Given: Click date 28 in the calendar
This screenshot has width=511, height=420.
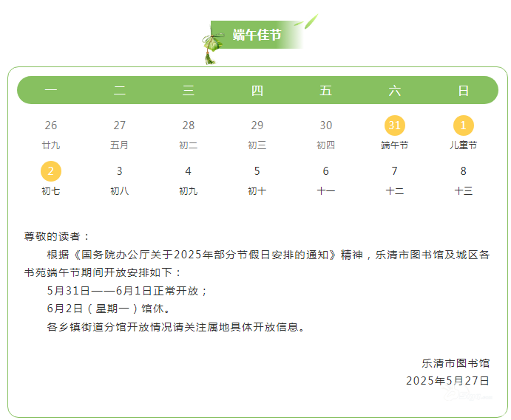Looking at the screenshot, I should coord(189,125).
